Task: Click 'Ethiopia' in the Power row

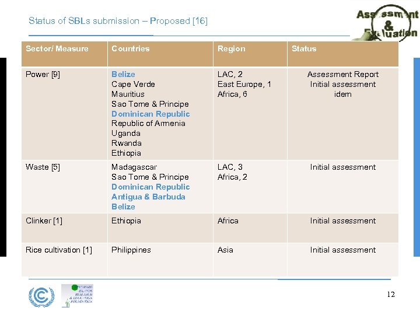Action: point(126,153)
